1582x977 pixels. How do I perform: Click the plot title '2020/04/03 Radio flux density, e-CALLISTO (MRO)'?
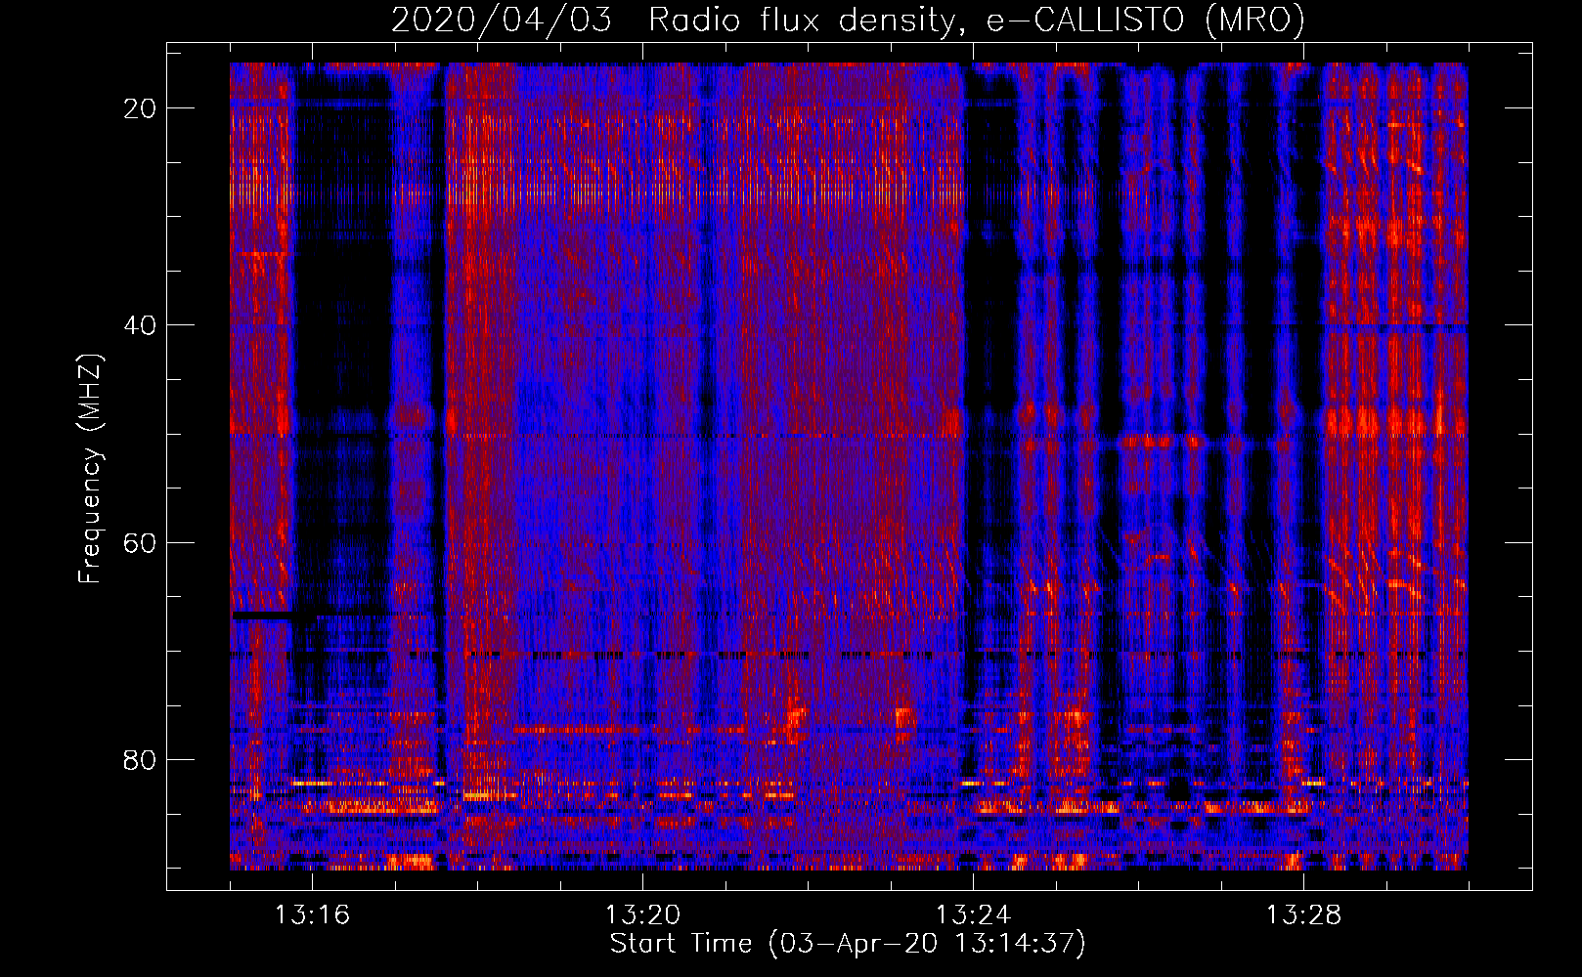click(848, 21)
